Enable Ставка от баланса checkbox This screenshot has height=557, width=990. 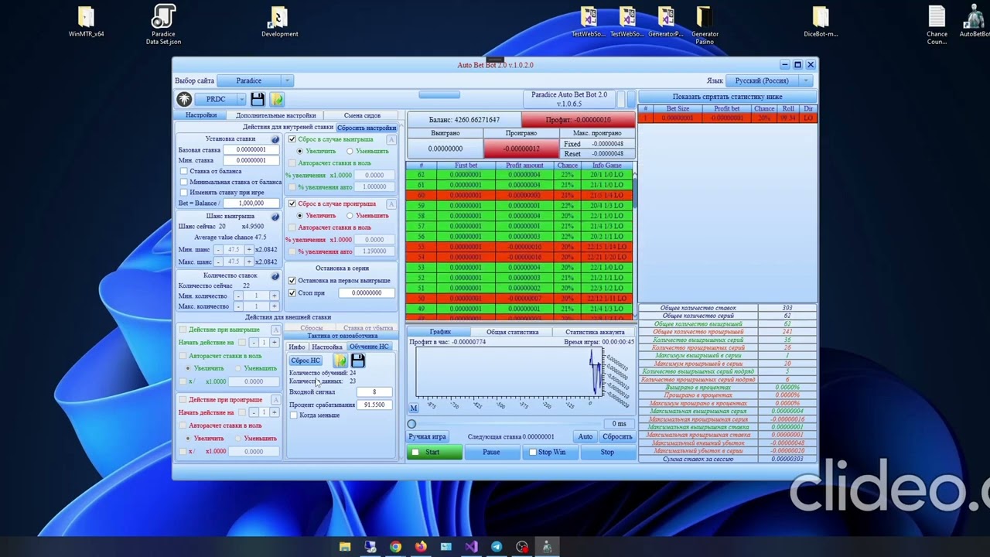[184, 171]
